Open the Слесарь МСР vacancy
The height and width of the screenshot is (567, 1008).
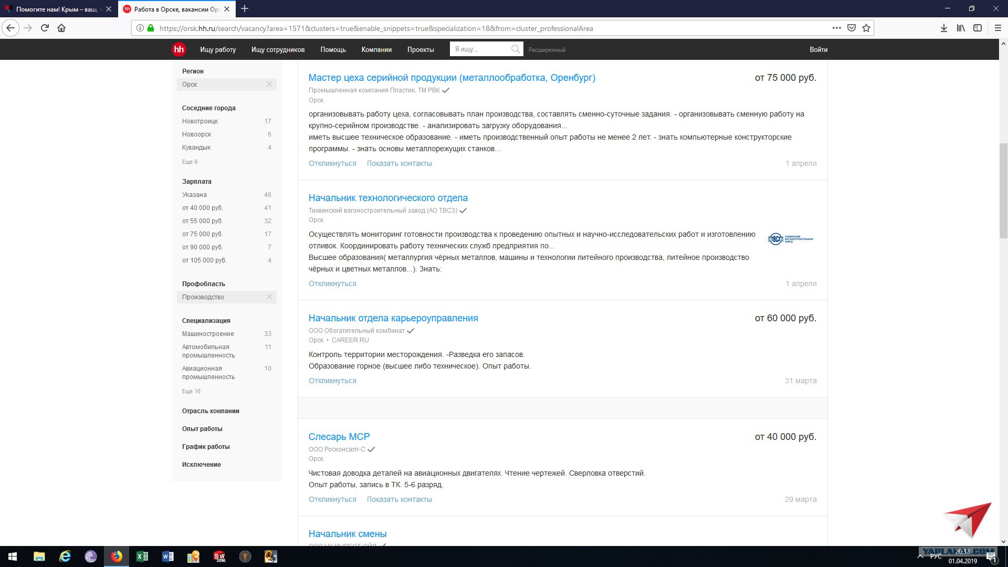(x=339, y=437)
